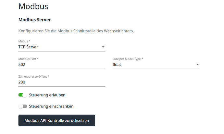Open the SunSpec Model Type dropdown
The image size is (224, 134).
pyautogui.click(x=156, y=64)
